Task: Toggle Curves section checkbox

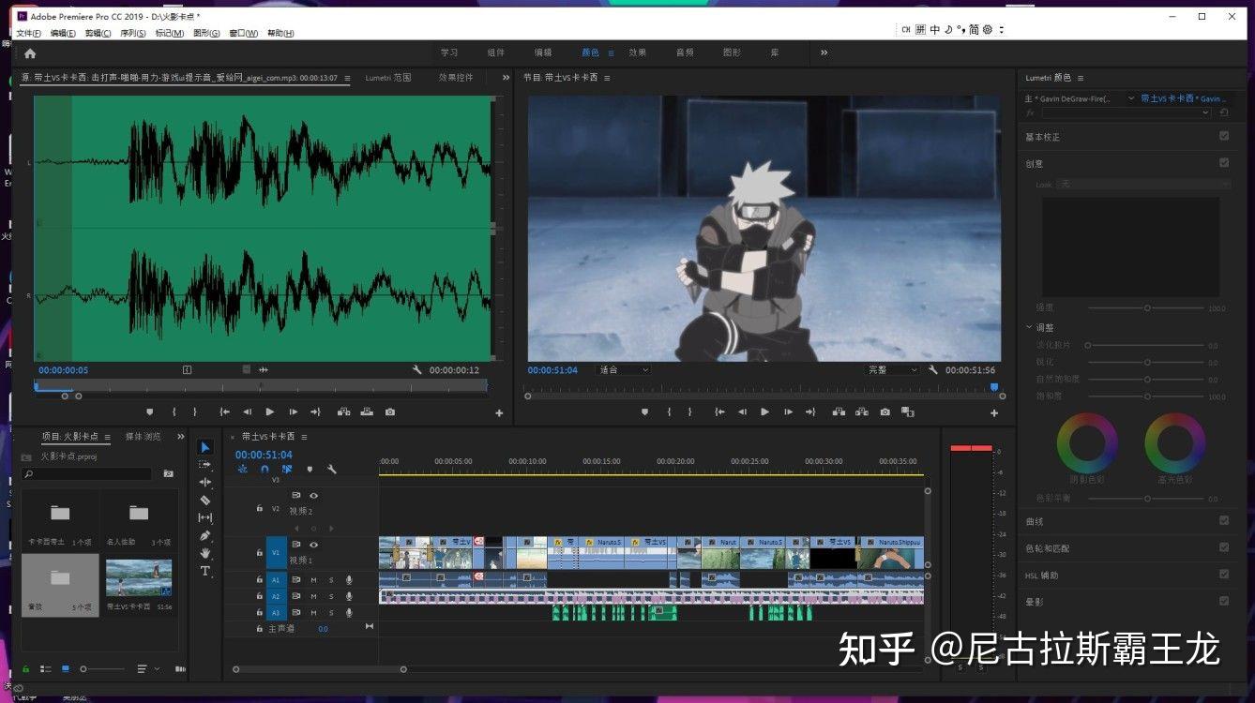Action: (x=1224, y=520)
